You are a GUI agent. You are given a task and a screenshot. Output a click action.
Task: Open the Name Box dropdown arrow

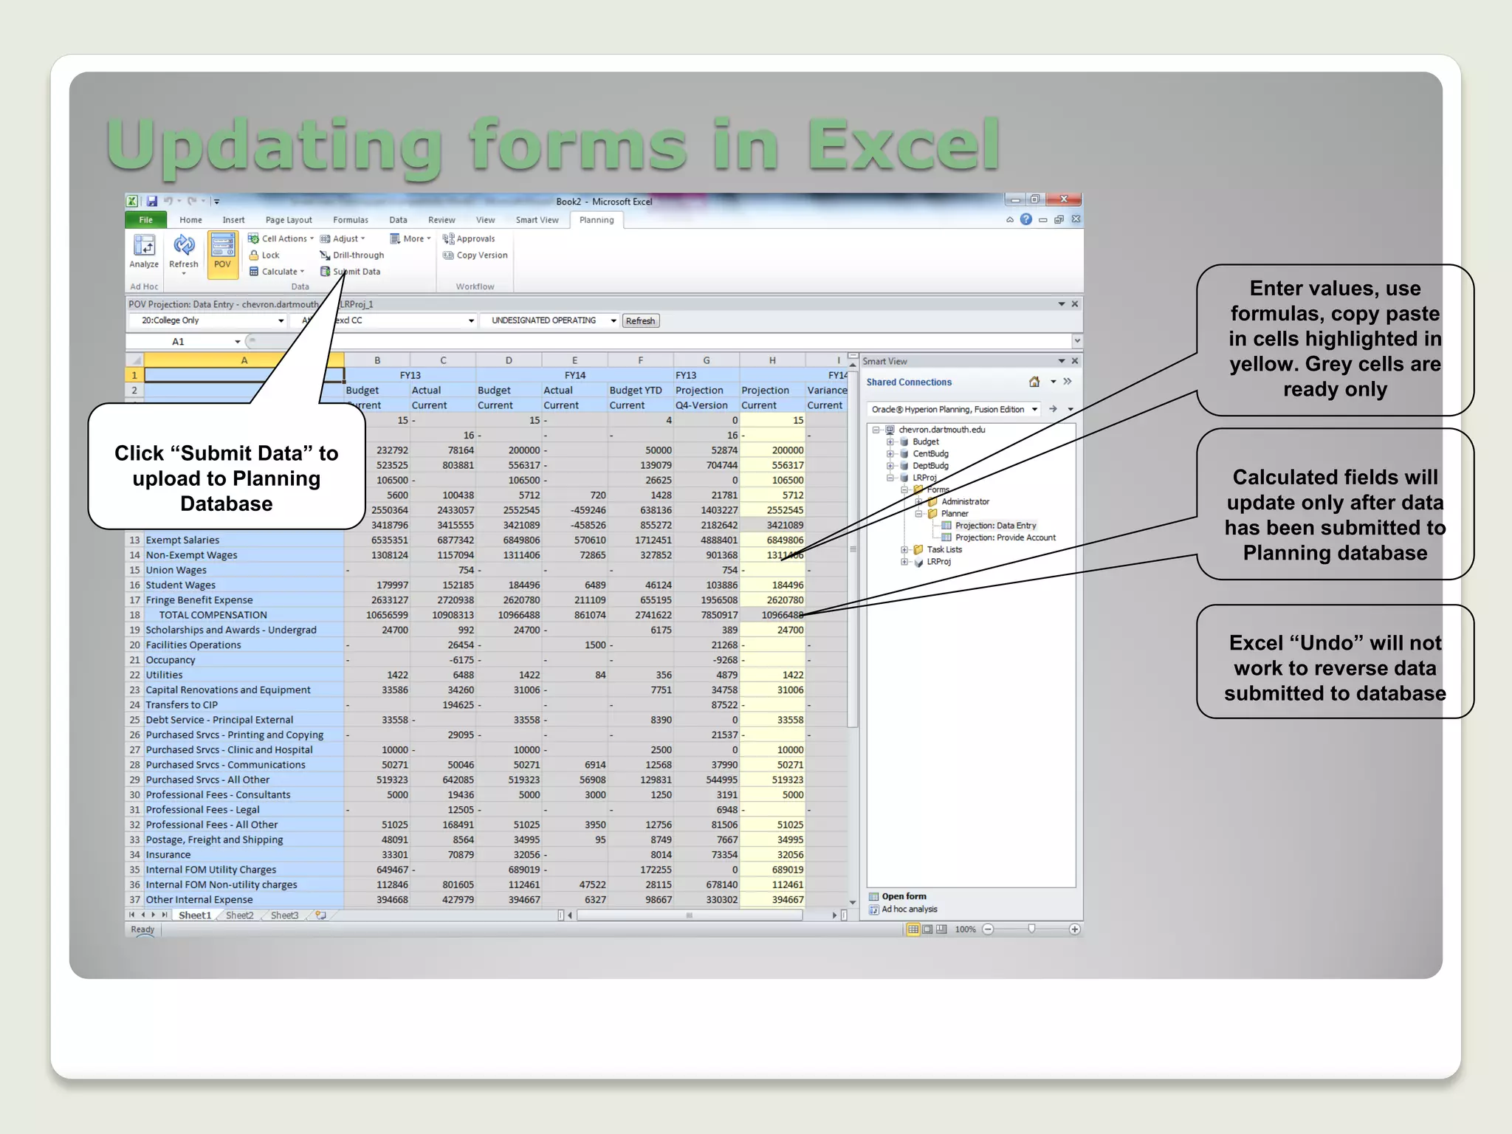pyautogui.click(x=237, y=342)
